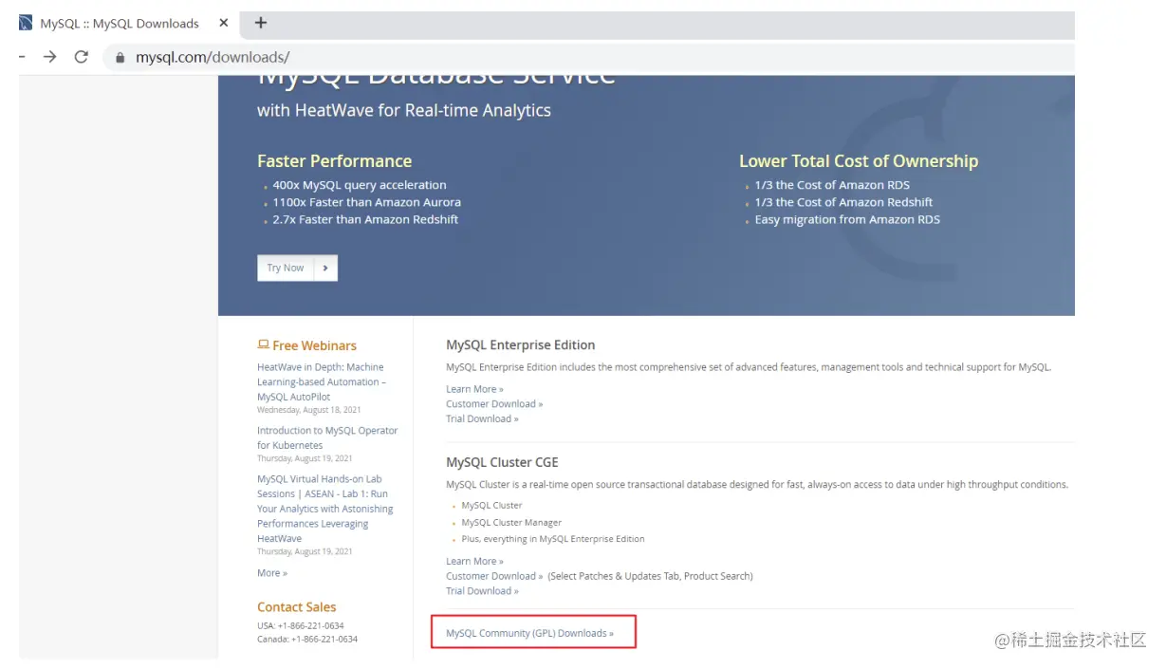Image resolution: width=1166 pixels, height=669 pixels.
Task: Click the lock icon in address bar
Action: (120, 57)
